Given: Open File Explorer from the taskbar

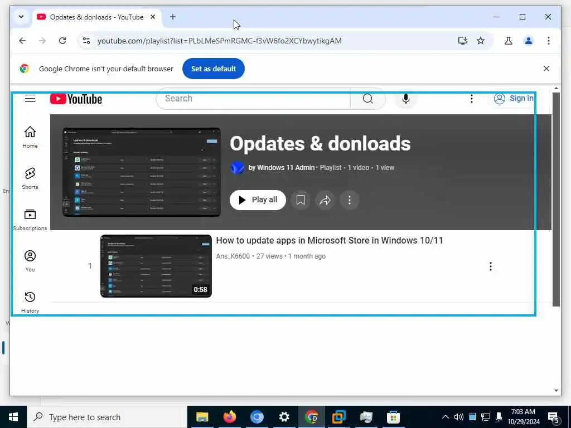Looking at the screenshot, I should [x=202, y=417].
